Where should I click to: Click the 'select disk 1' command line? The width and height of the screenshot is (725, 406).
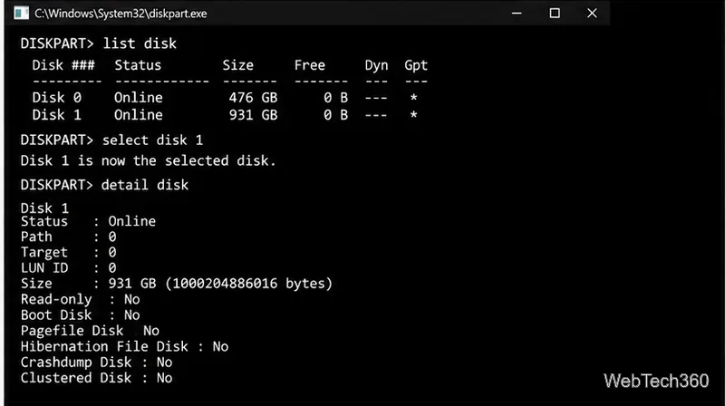pyautogui.click(x=111, y=140)
